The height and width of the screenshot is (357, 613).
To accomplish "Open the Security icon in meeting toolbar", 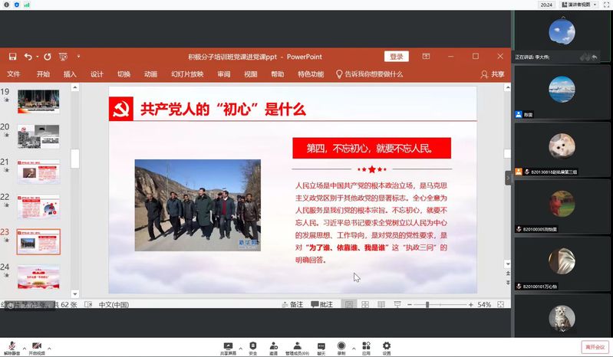I will click(x=253, y=346).
